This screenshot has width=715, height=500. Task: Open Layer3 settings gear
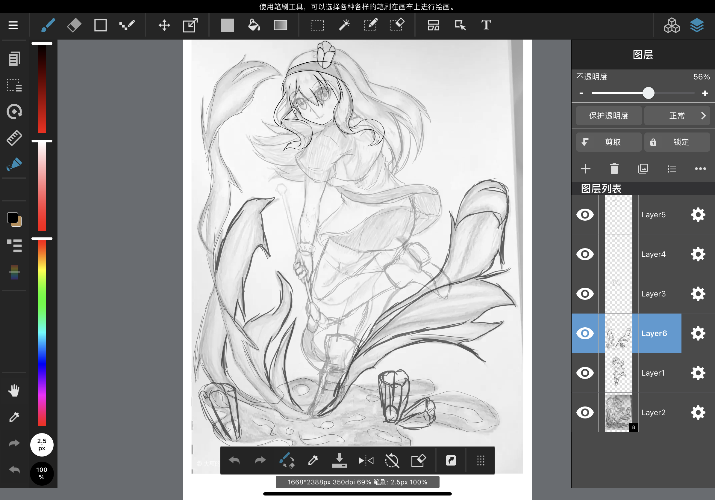click(698, 294)
